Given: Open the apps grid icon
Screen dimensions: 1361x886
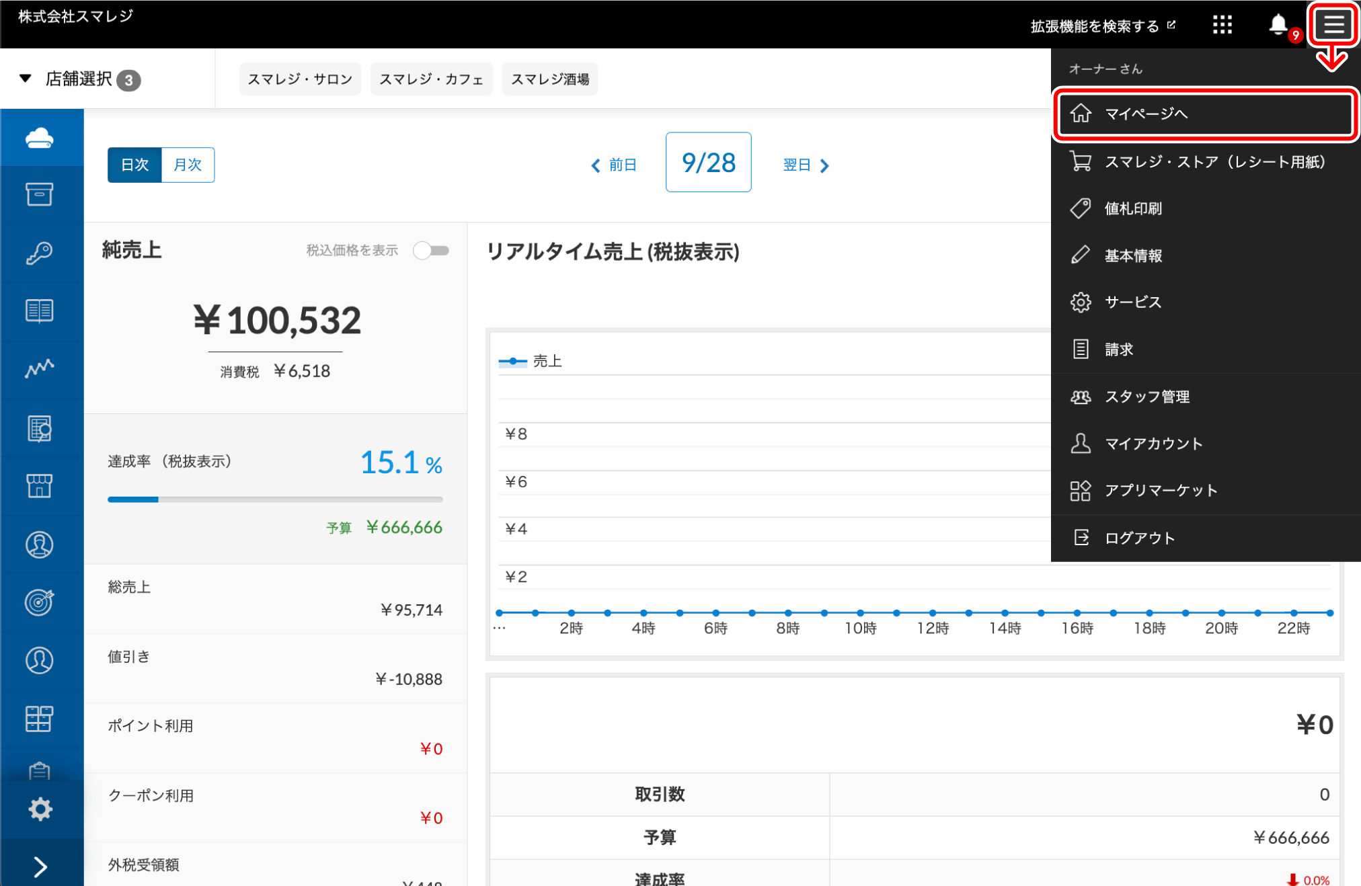Looking at the screenshot, I should click(1222, 25).
